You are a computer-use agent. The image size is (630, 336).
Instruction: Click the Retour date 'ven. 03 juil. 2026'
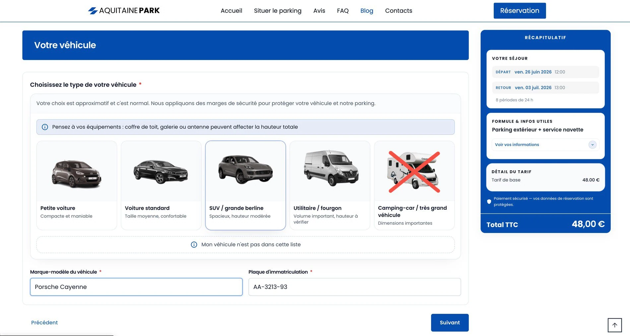(533, 88)
